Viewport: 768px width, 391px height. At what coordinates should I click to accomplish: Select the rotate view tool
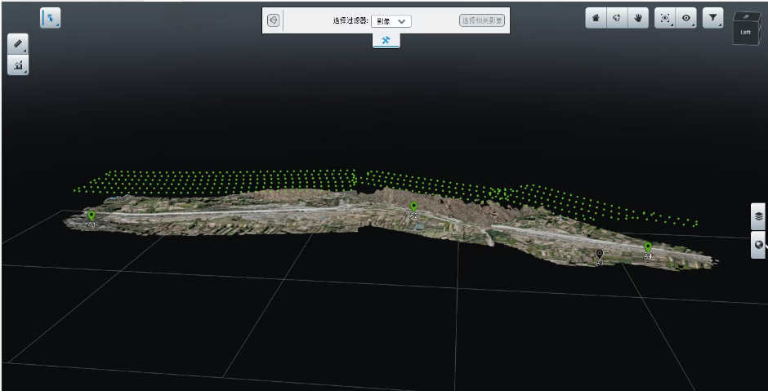617,18
